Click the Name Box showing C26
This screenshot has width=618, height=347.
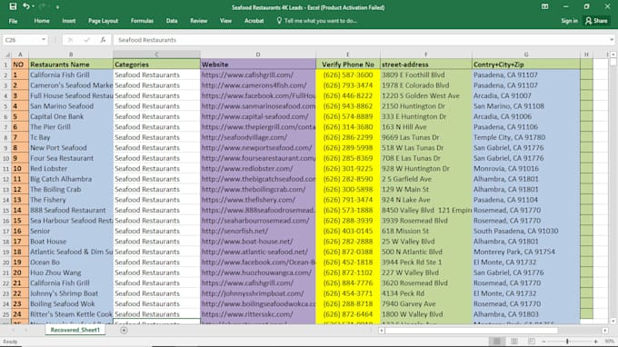pyautogui.click(x=21, y=40)
